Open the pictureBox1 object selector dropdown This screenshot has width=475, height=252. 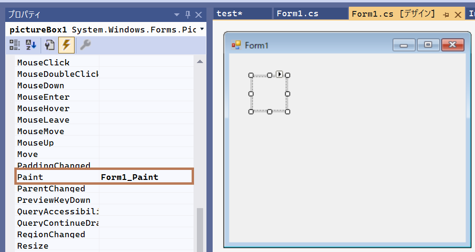(202, 29)
